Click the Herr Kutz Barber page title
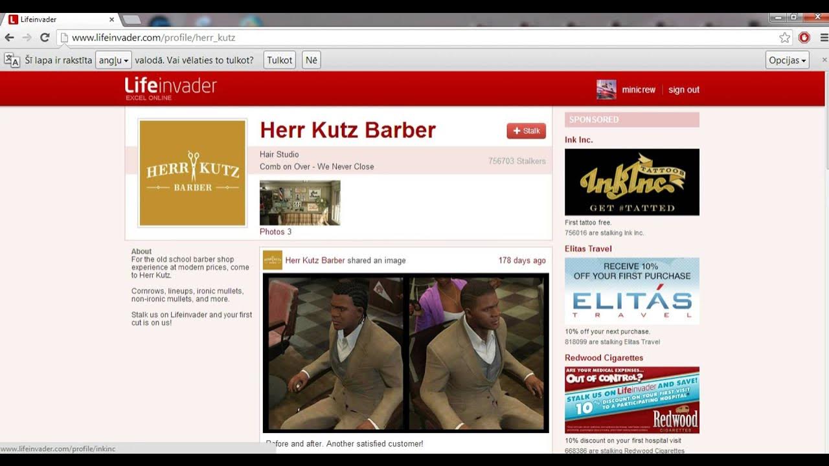The image size is (829, 466). click(348, 130)
